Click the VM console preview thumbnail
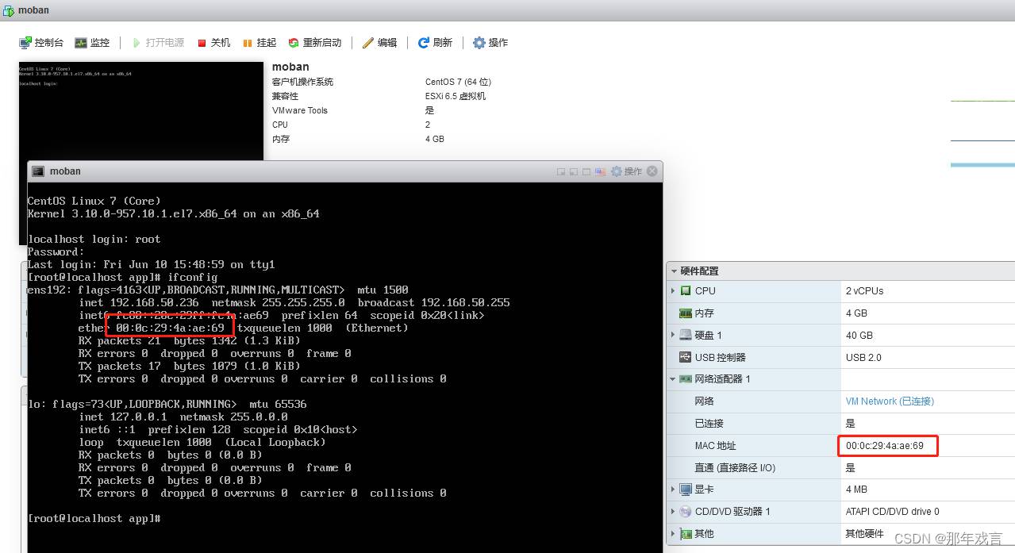The image size is (1015, 553). 140,111
